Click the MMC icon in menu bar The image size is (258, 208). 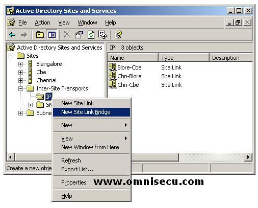coord(11,22)
